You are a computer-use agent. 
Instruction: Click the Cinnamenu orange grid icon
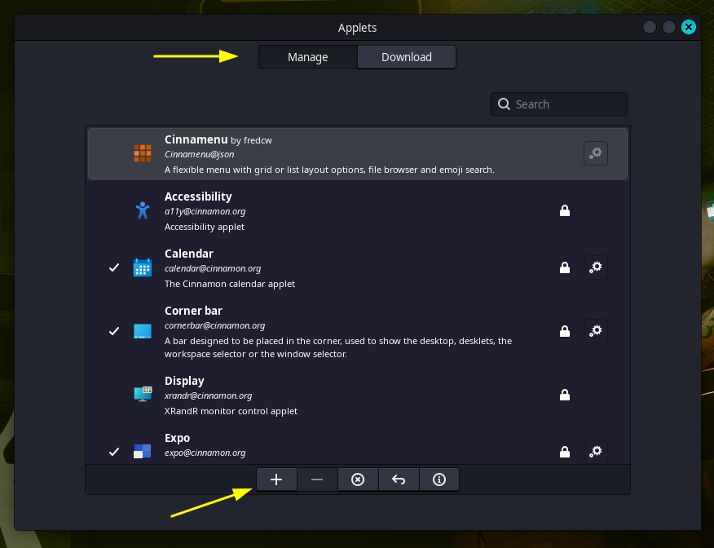click(143, 152)
